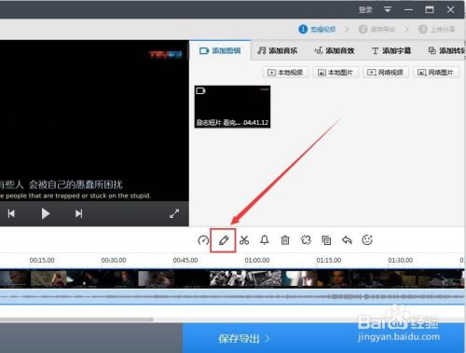Go to step 3 上传分享

436,30
